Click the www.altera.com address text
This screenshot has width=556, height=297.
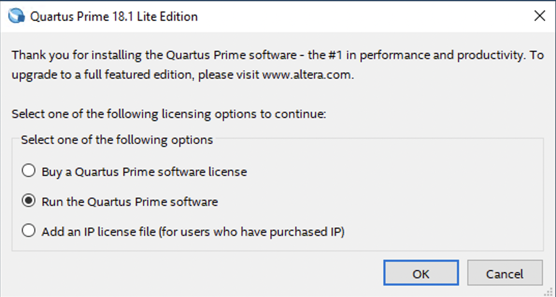tap(307, 75)
